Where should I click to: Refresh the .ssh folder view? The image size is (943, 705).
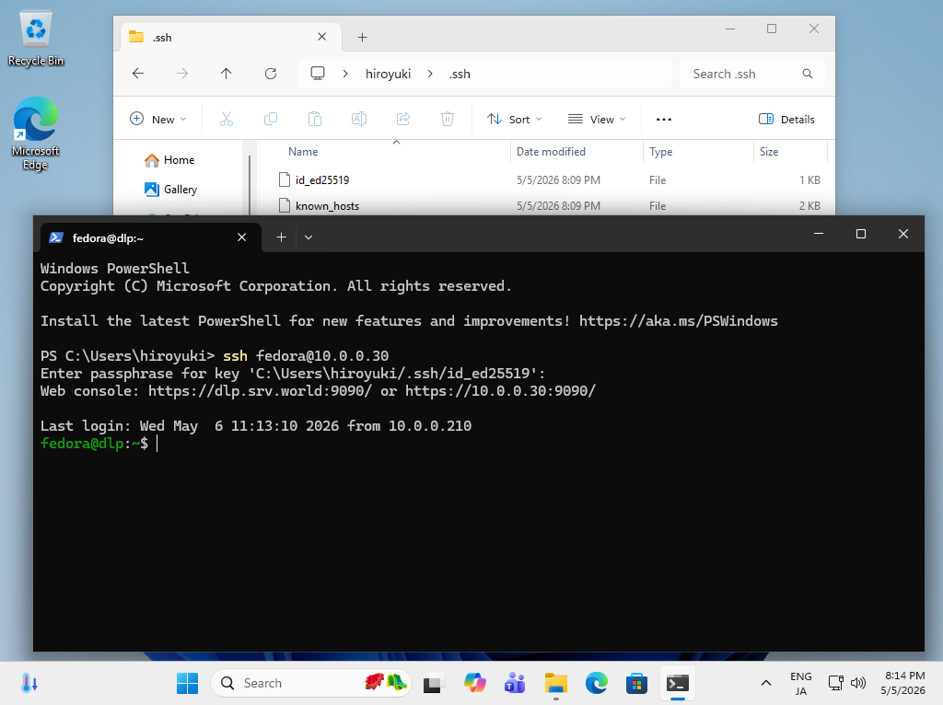271,74
